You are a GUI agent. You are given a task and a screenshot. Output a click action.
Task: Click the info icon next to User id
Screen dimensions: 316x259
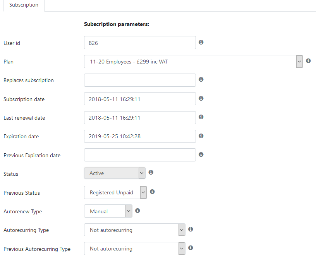click(201, 42)
